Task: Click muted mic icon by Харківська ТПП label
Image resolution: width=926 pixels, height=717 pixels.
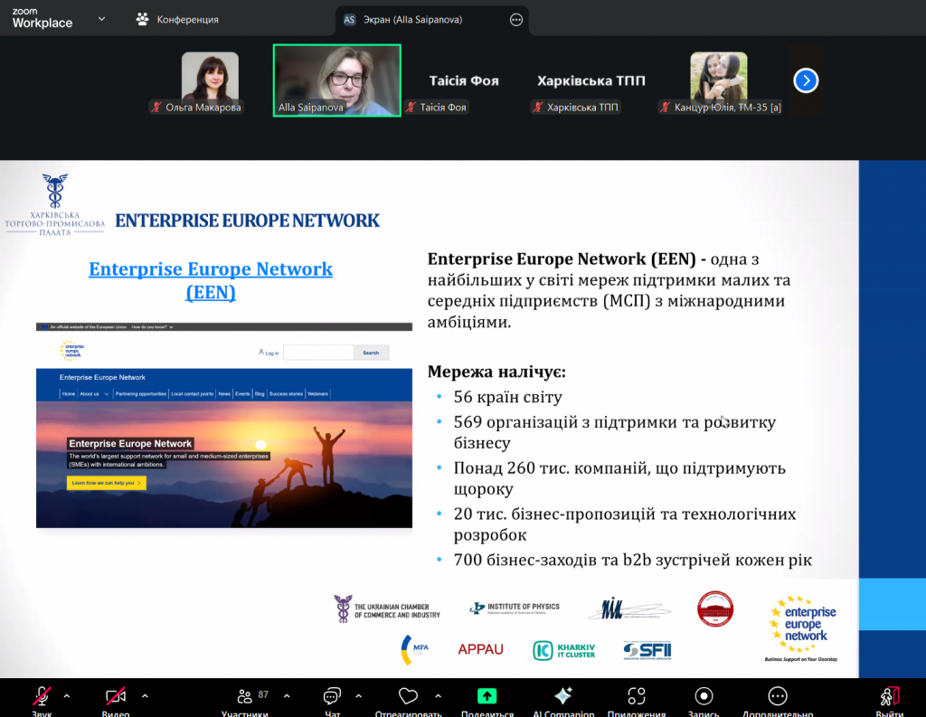Action: [538, 108]
